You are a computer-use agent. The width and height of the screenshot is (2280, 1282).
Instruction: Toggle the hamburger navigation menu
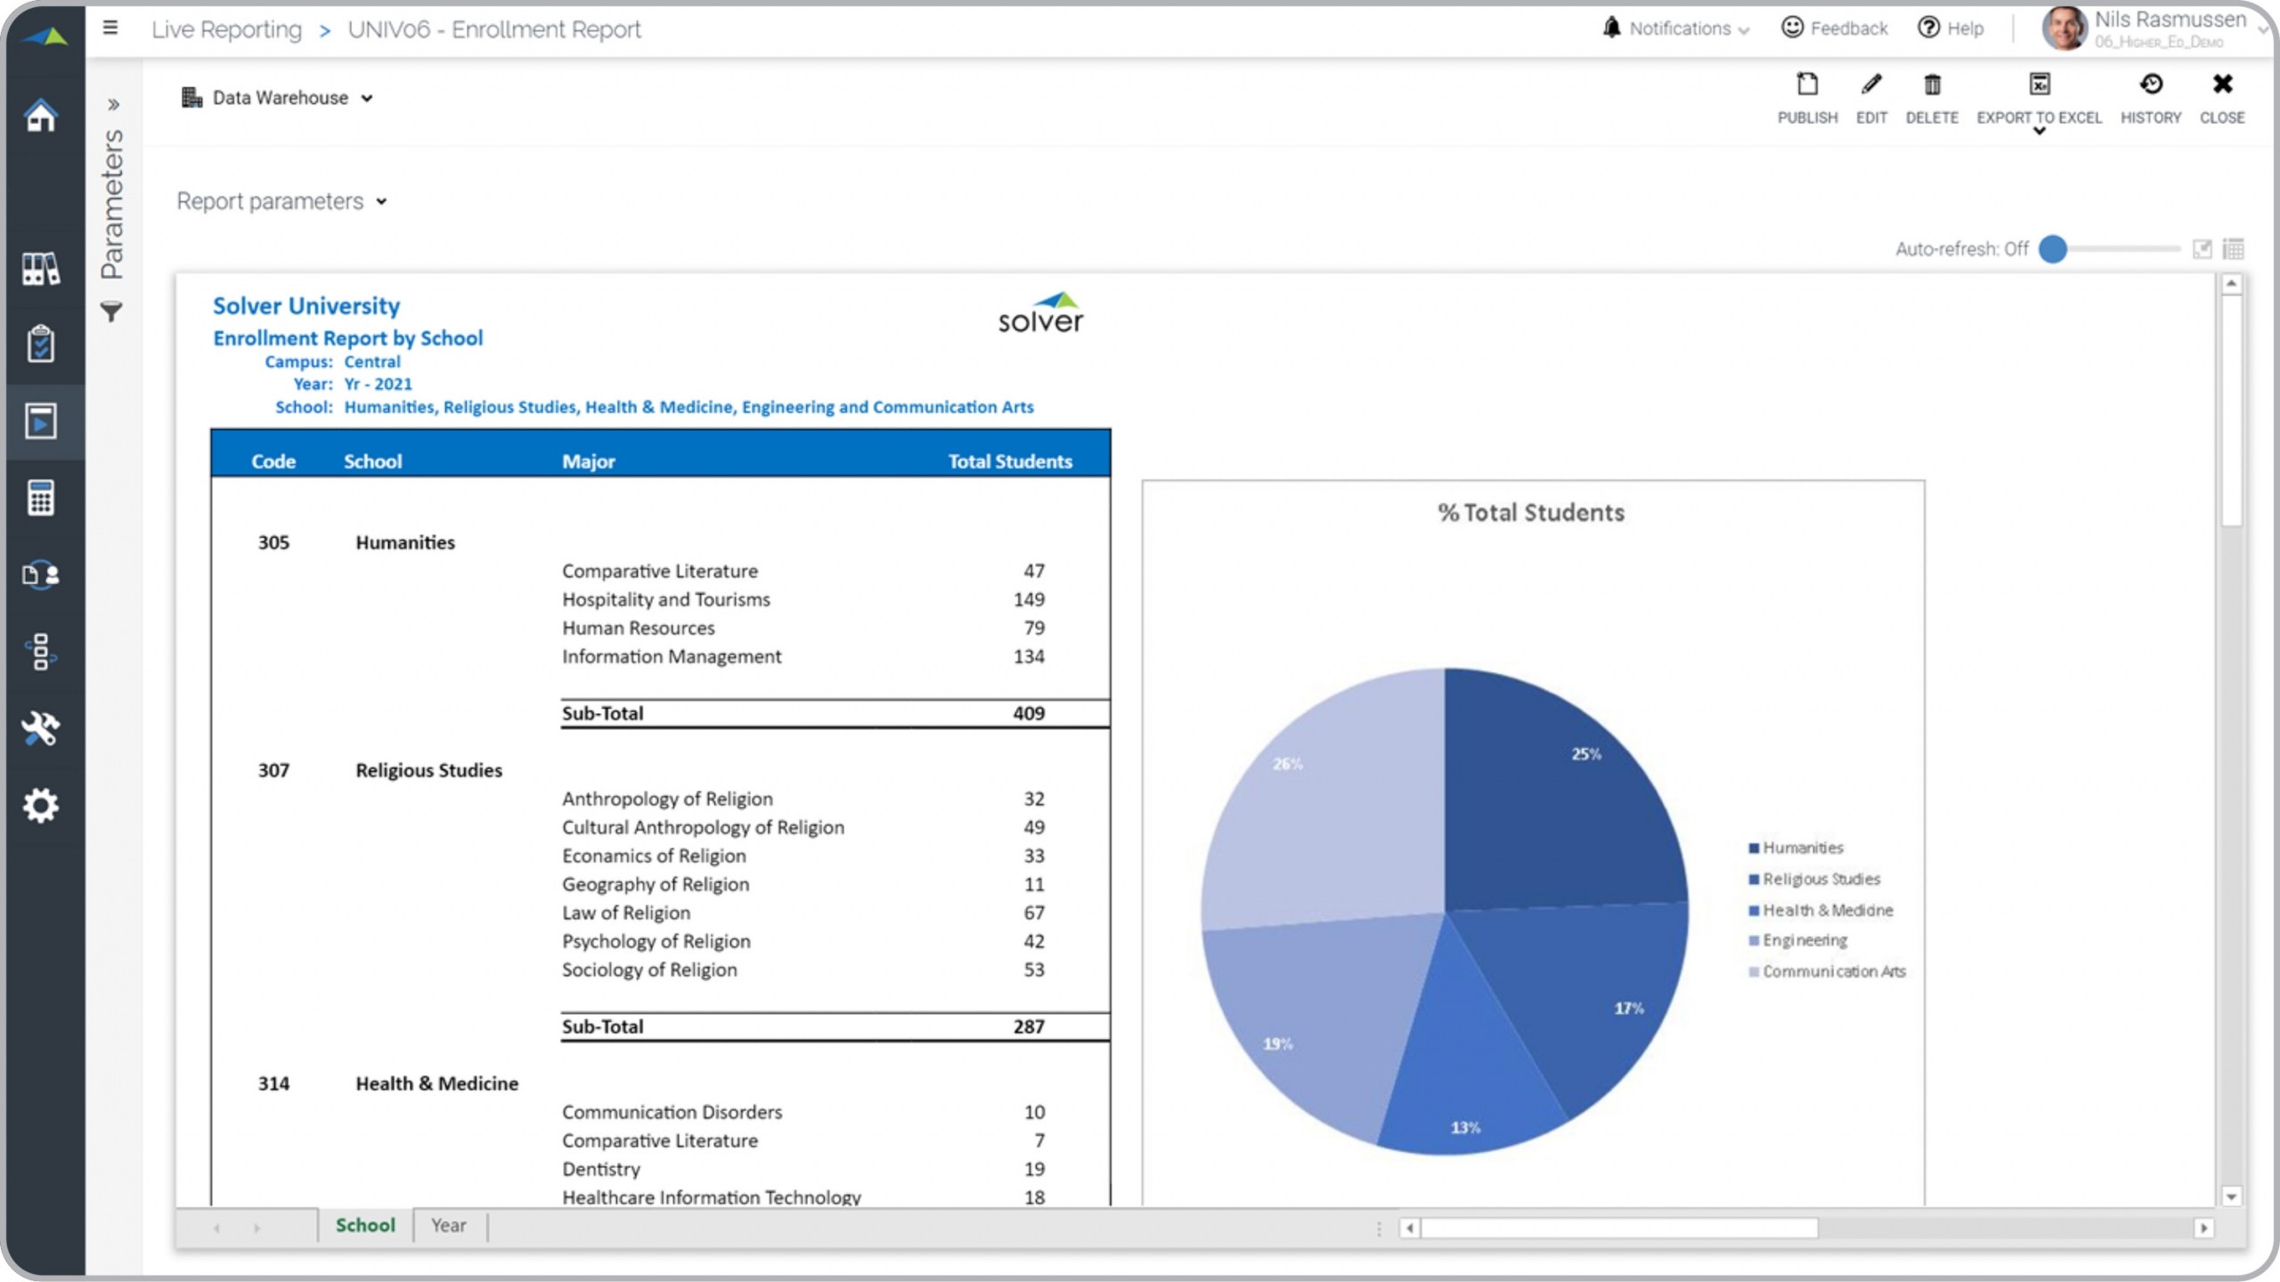click(110, 28)
